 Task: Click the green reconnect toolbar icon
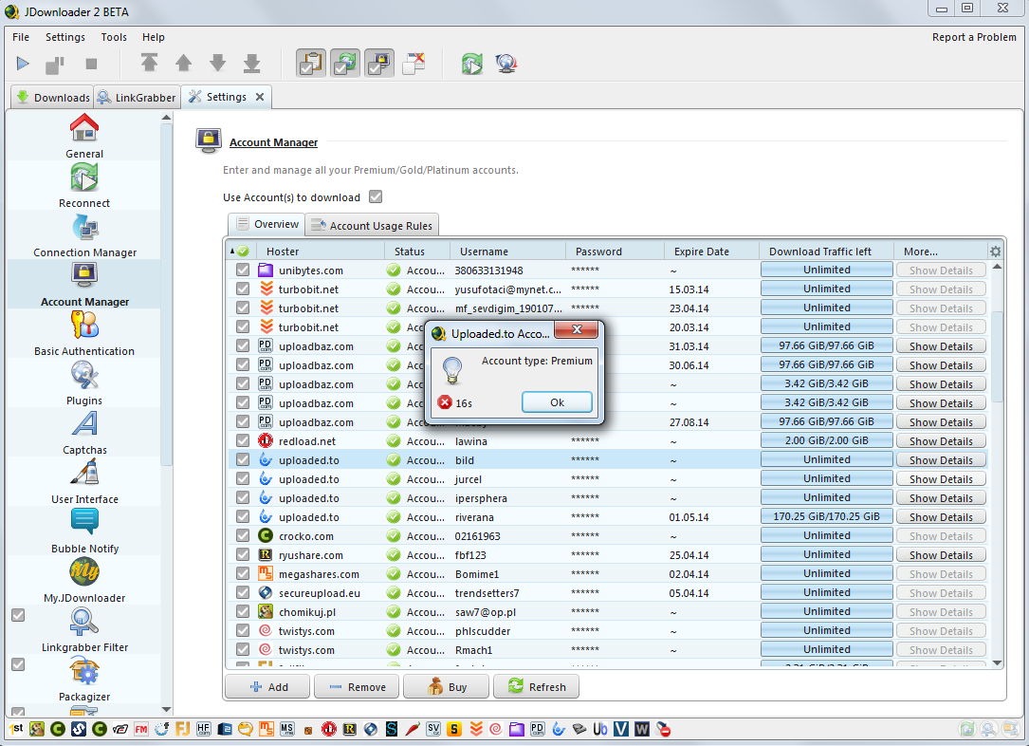click(472, 64)
